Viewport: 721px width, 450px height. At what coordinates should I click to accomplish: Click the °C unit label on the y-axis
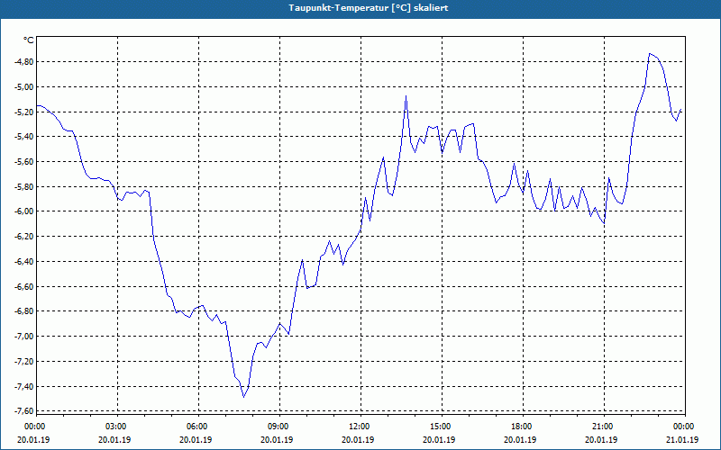pos(29,40)
